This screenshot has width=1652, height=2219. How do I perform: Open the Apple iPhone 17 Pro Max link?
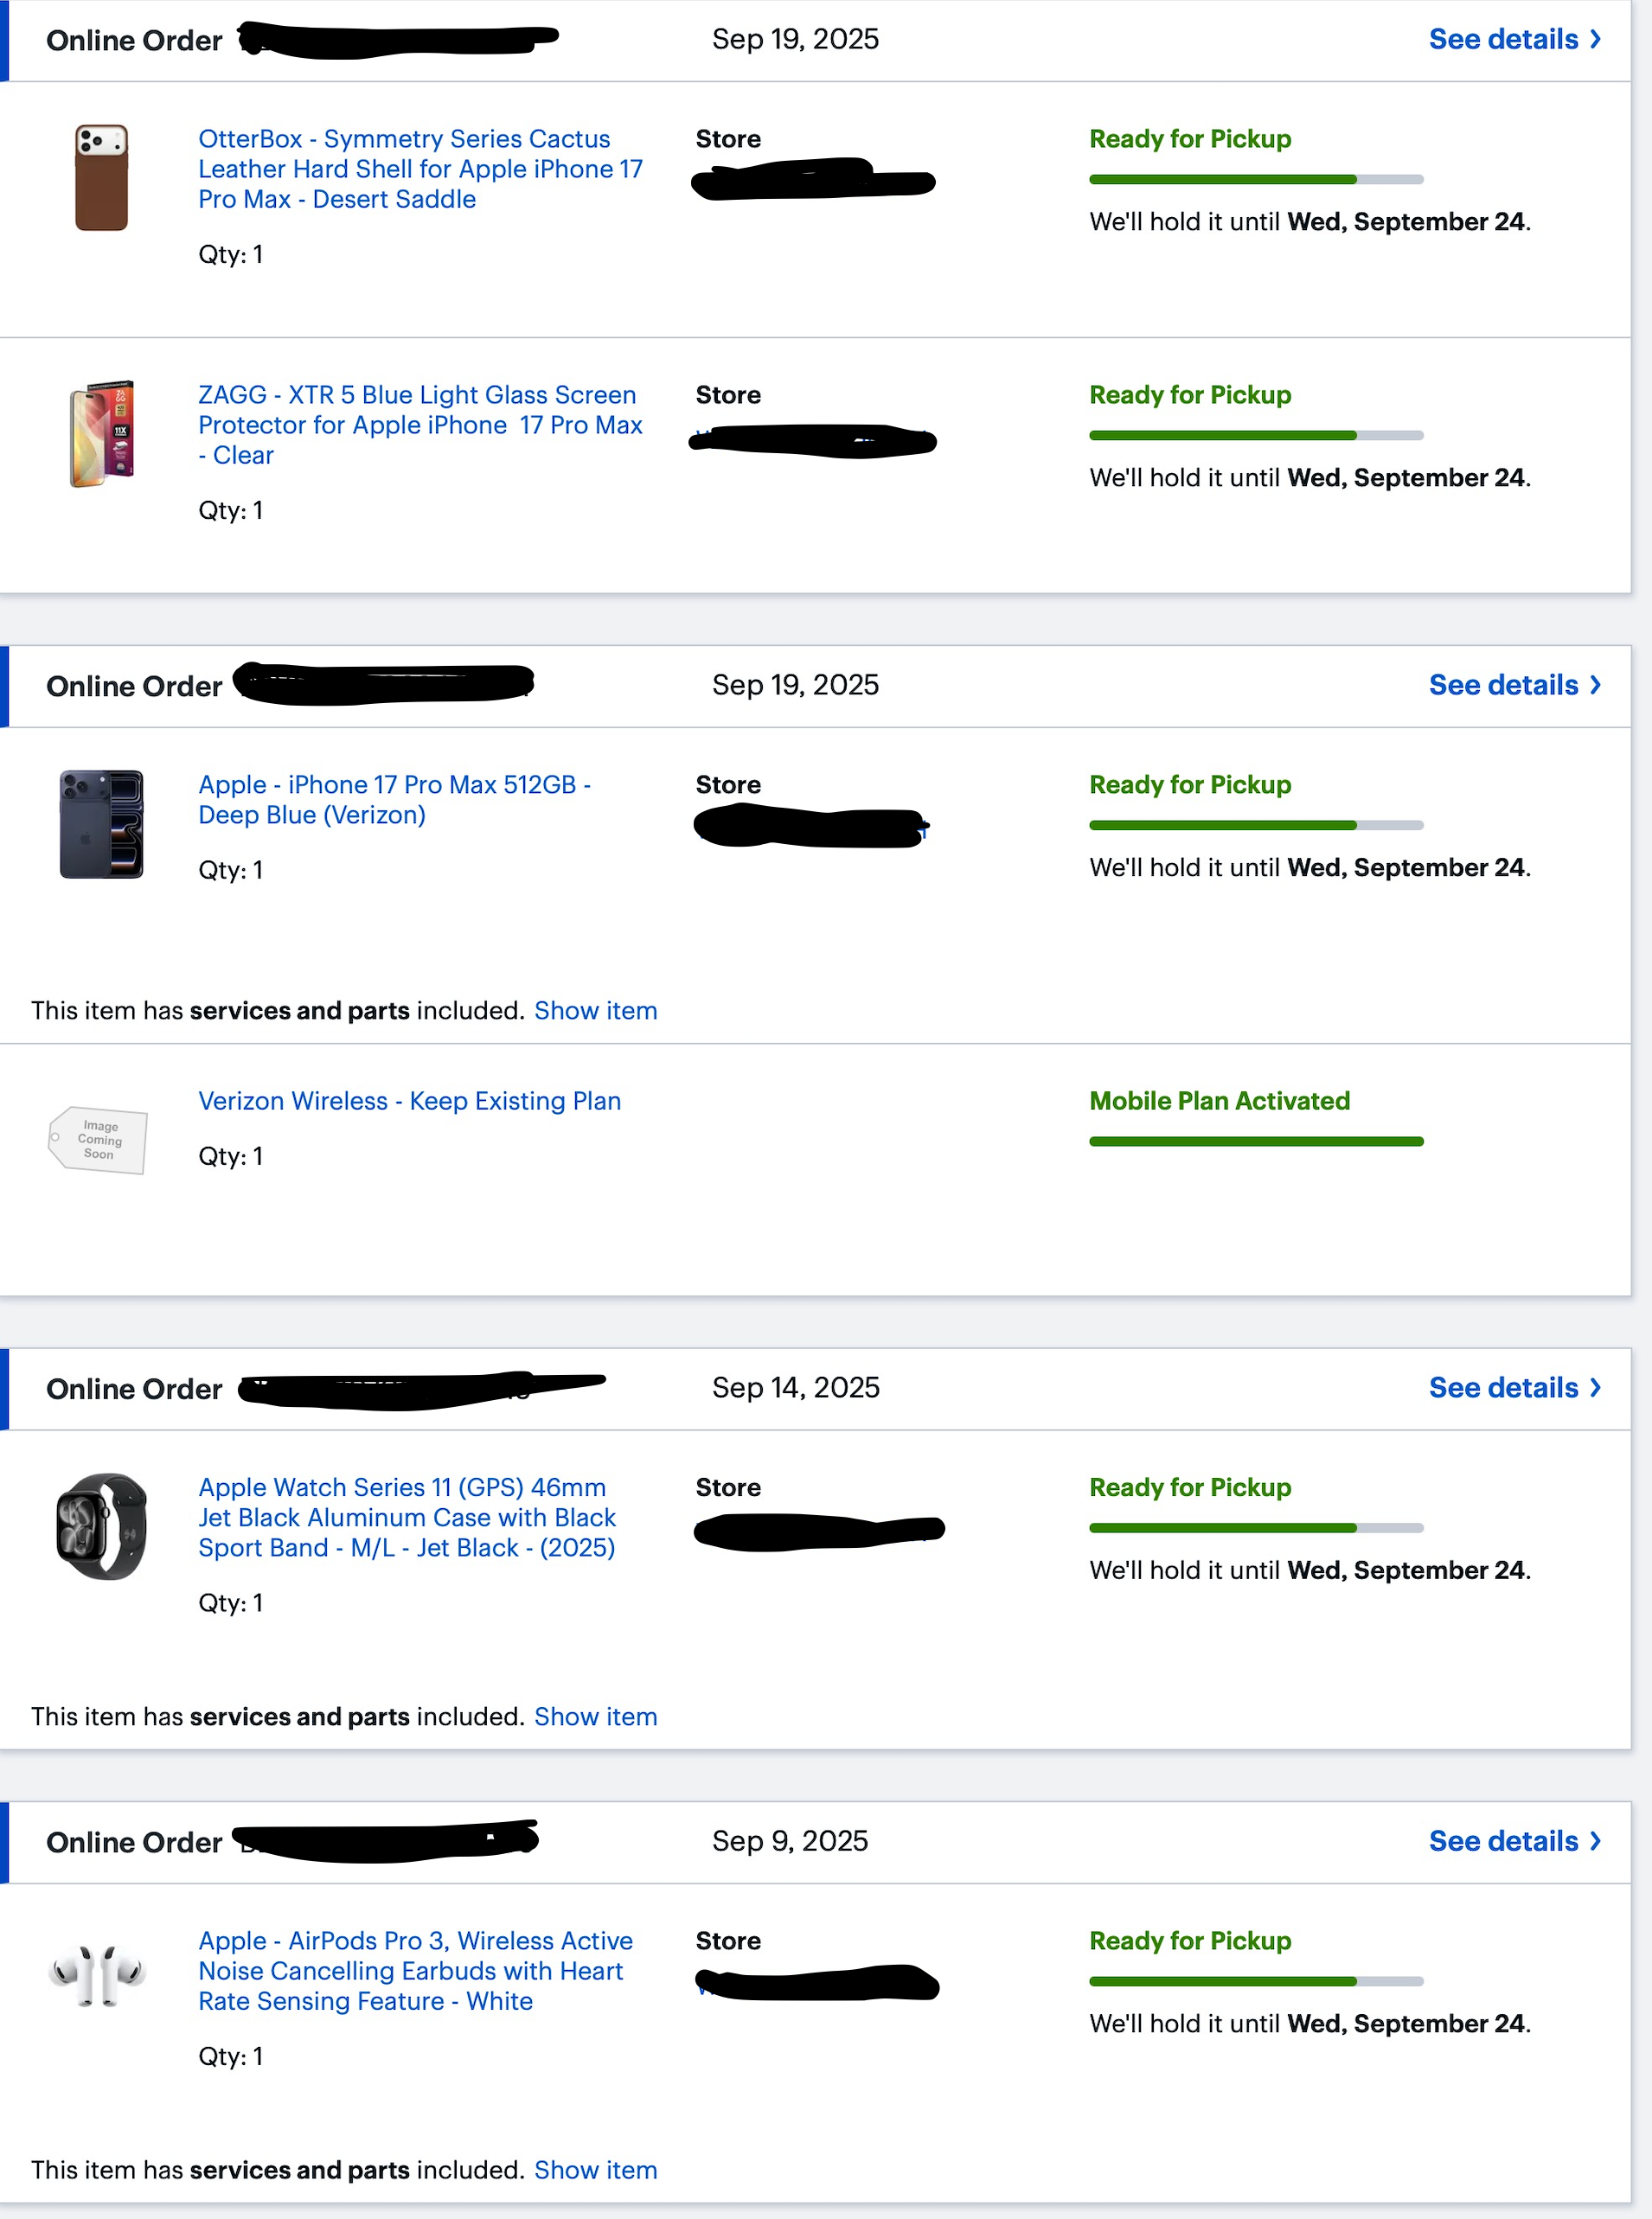[x=394, y=800]
